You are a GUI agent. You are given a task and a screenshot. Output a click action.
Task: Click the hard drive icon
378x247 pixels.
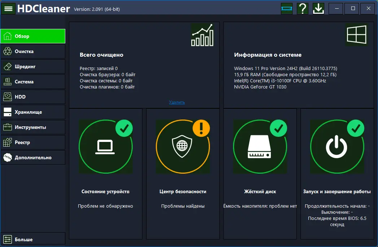click(259, 147)
